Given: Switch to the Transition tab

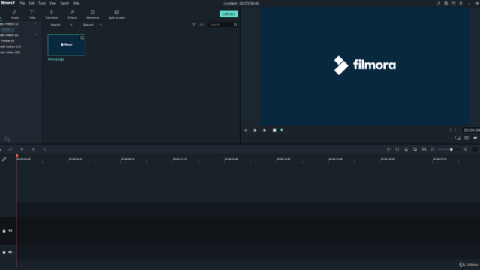Looking at the screenshot, I should point(52,14).
